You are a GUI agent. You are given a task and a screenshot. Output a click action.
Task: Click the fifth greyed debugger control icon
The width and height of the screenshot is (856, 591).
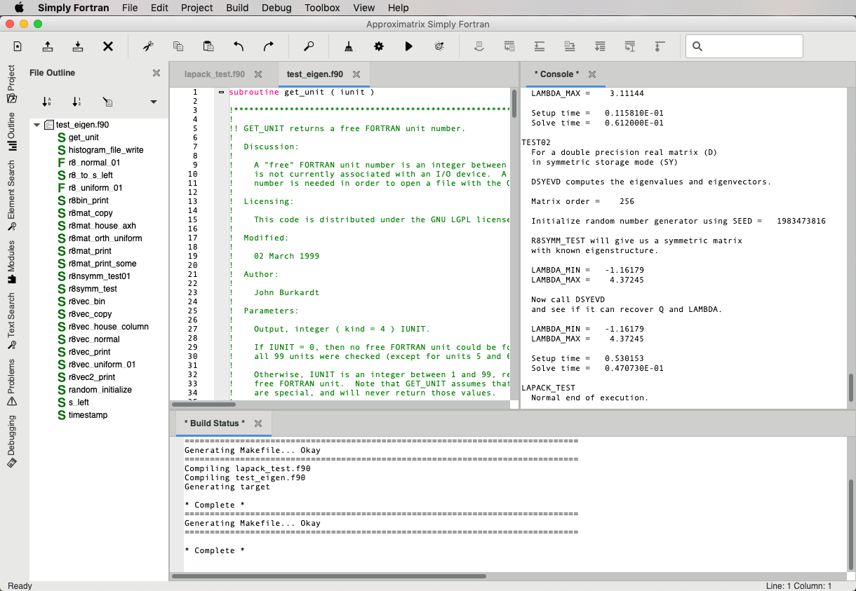tap(600, 46)
